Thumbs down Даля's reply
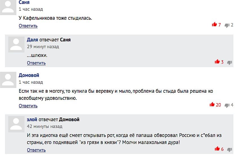Screen dimensions: 235x155 [x=230, y=62]
